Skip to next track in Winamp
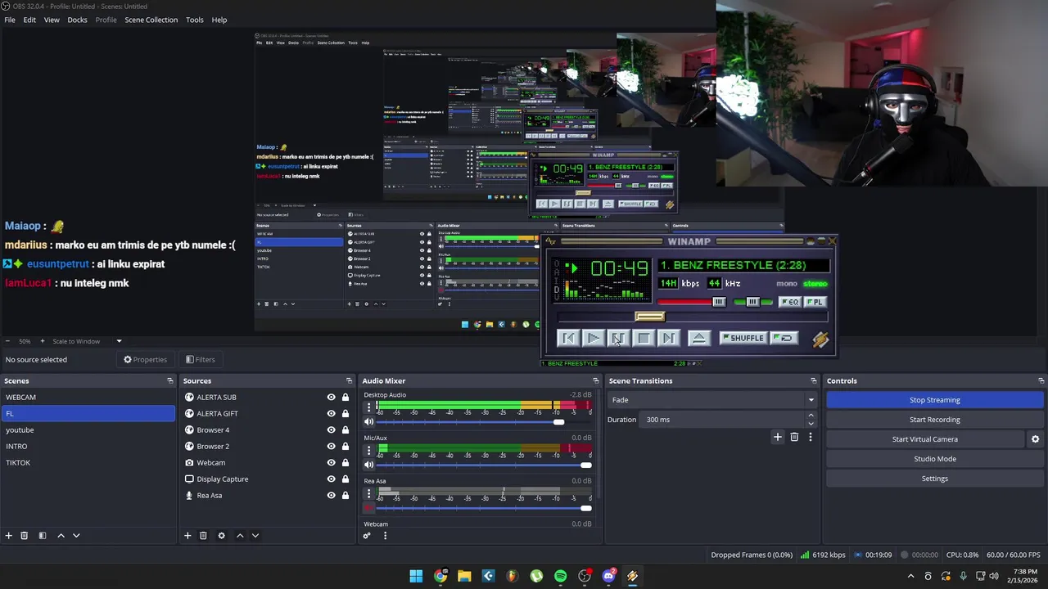The height and width of the screenshot is (589, 1048). [669, 338]
